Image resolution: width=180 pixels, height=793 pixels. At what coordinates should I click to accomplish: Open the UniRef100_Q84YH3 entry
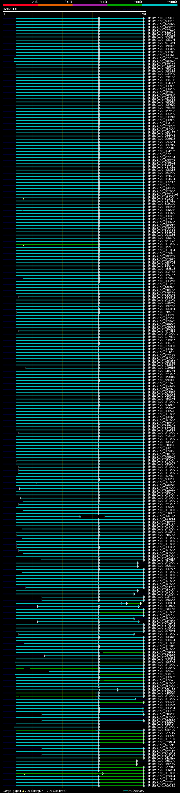[161, 136]
